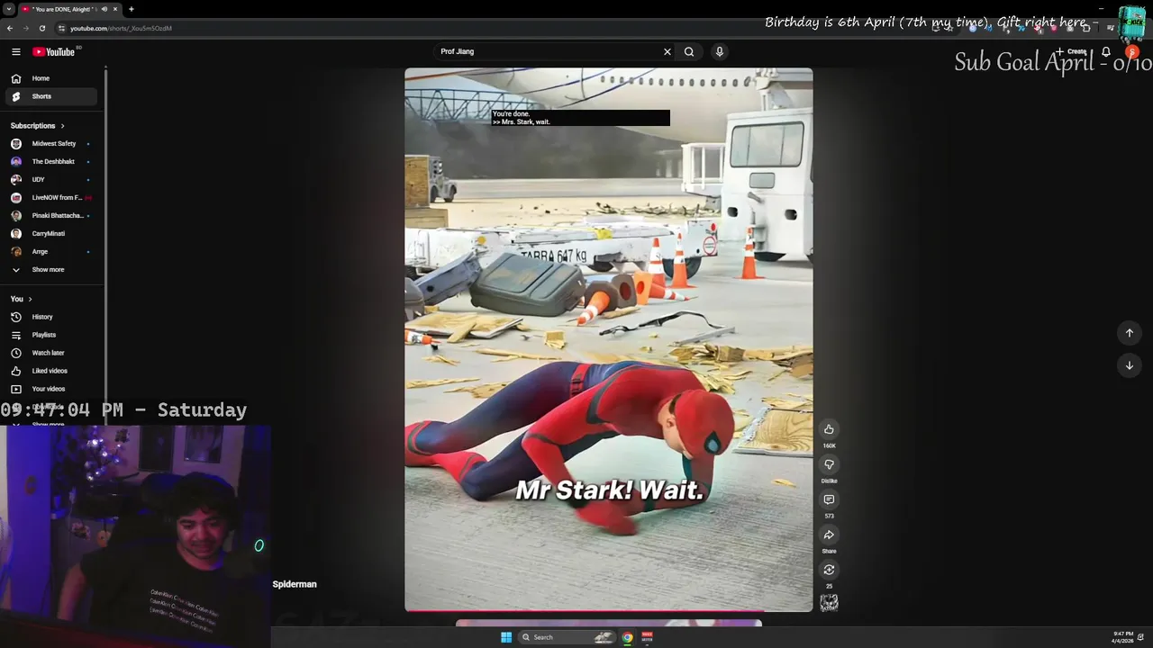Click the Remix button

pyautogui.click(x=829, y=570)
